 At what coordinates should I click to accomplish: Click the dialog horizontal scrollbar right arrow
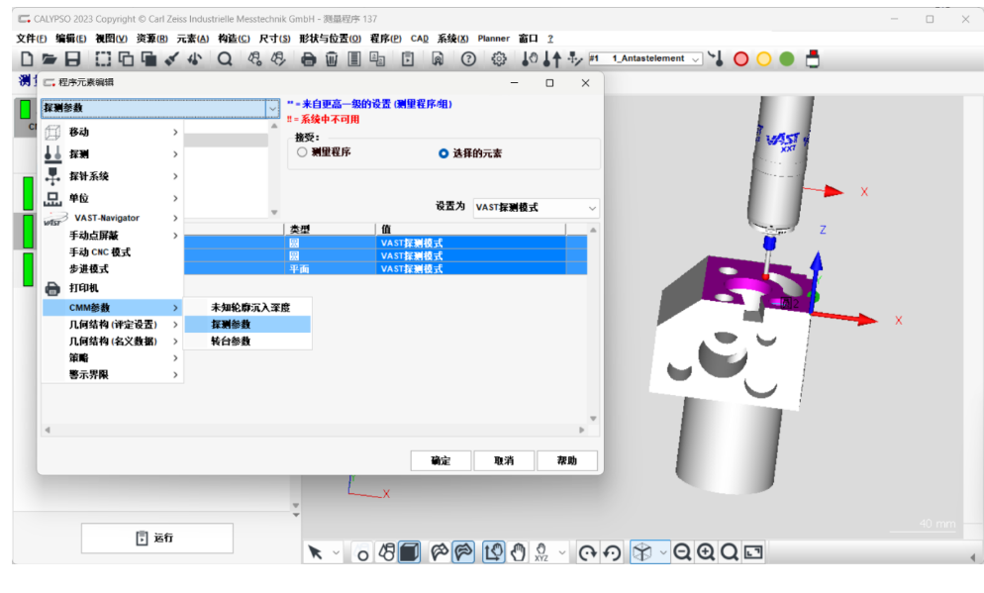582,431
